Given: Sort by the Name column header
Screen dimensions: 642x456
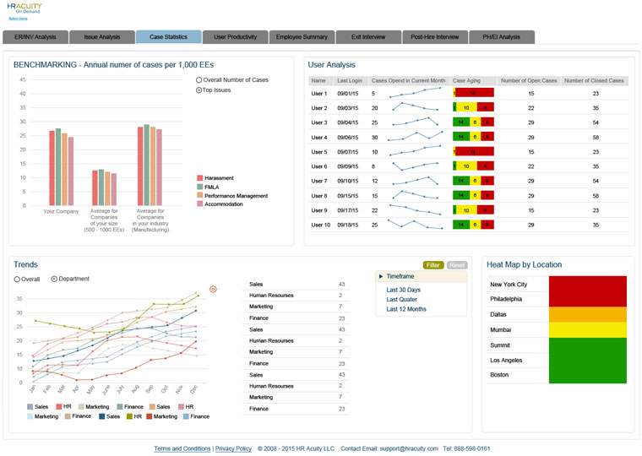Looking at the screenshot, I should point(318,80).
